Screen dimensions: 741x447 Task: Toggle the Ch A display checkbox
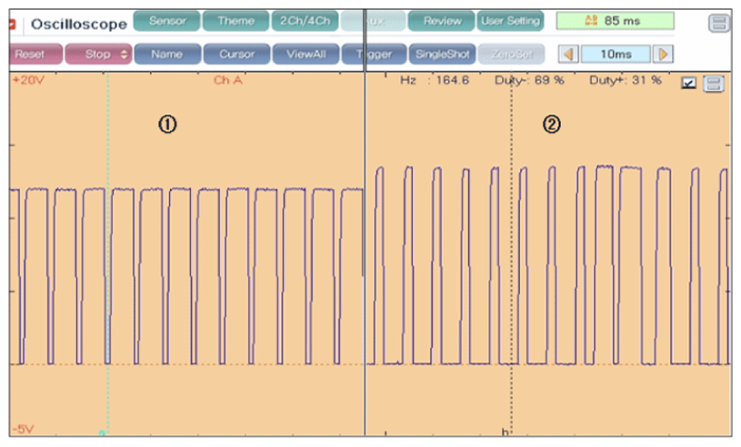point(689,84)
